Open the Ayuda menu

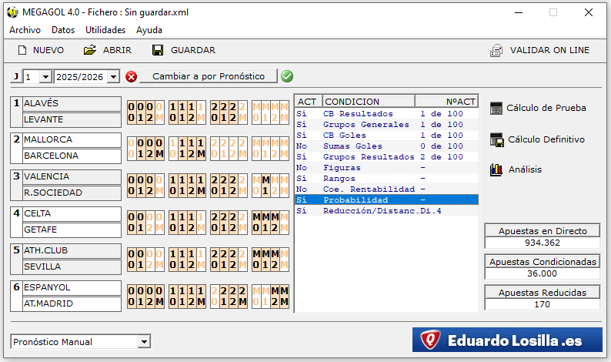coord(149,30)
